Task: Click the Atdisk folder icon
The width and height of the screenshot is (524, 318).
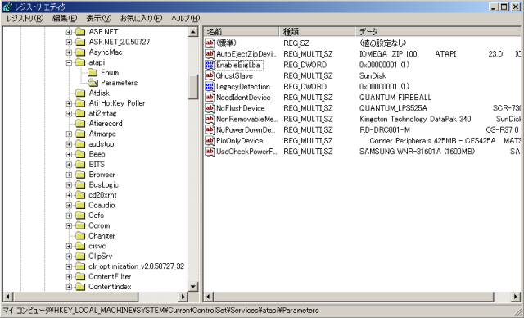Action: click(80, 93)
